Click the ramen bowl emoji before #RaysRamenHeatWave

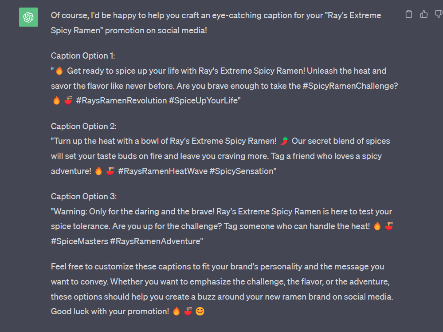[110, 171]
